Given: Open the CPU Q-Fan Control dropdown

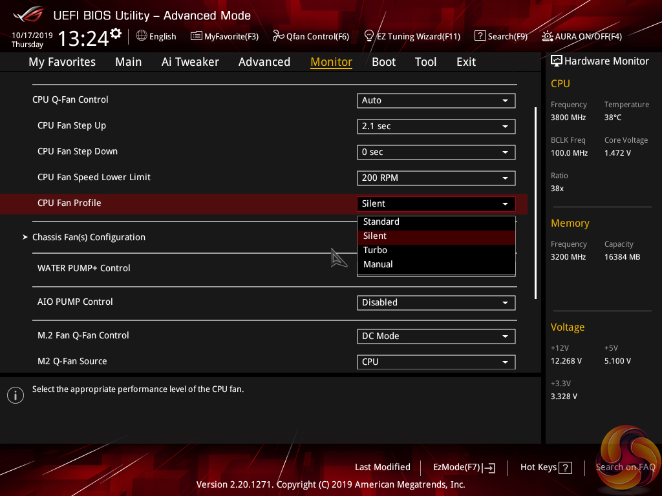Looking at the screenshot, I should click(436, 100).
